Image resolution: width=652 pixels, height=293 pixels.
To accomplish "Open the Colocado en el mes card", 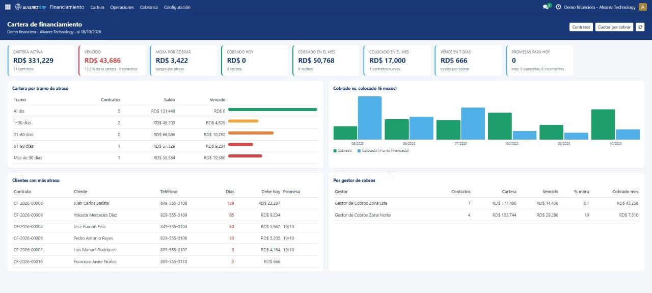I will click(x=398, y=61).
